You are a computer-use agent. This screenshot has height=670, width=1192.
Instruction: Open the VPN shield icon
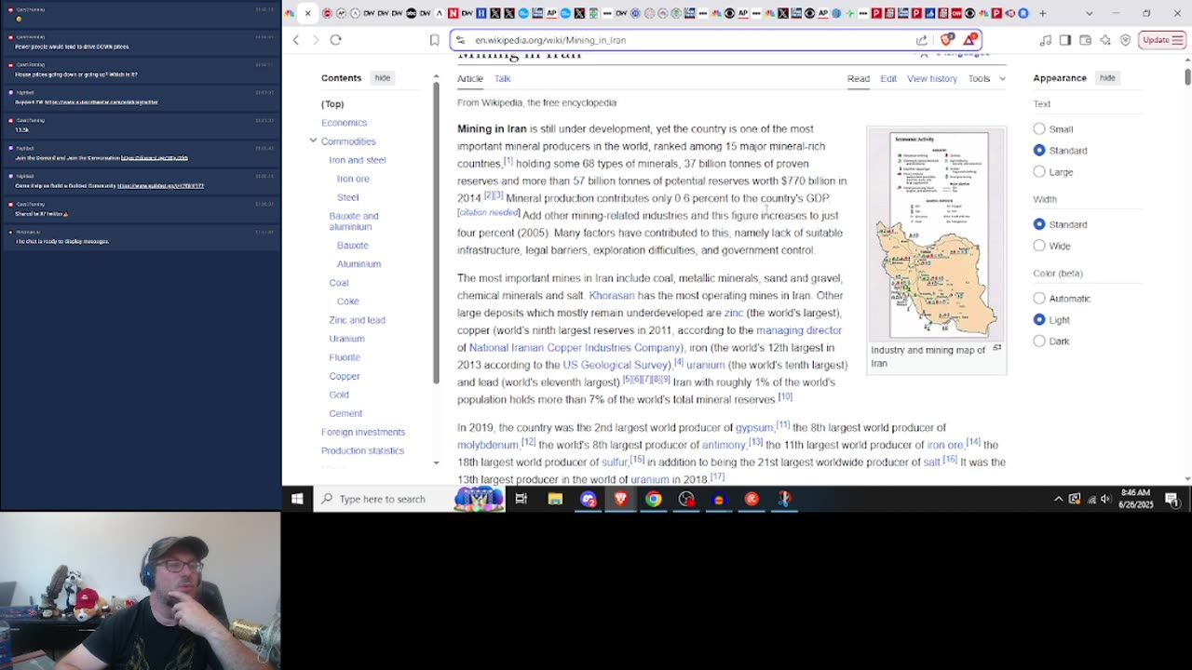pyautogui.click(x=1125, y=40)
